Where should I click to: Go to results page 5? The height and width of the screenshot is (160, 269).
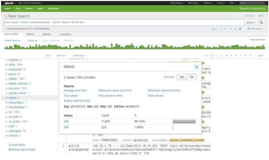click(x=231, y=56)
